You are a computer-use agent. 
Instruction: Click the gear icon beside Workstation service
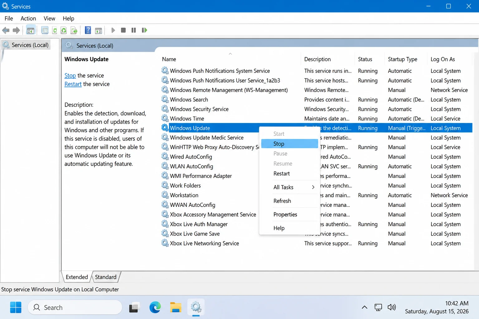click(x=165, y=195)
